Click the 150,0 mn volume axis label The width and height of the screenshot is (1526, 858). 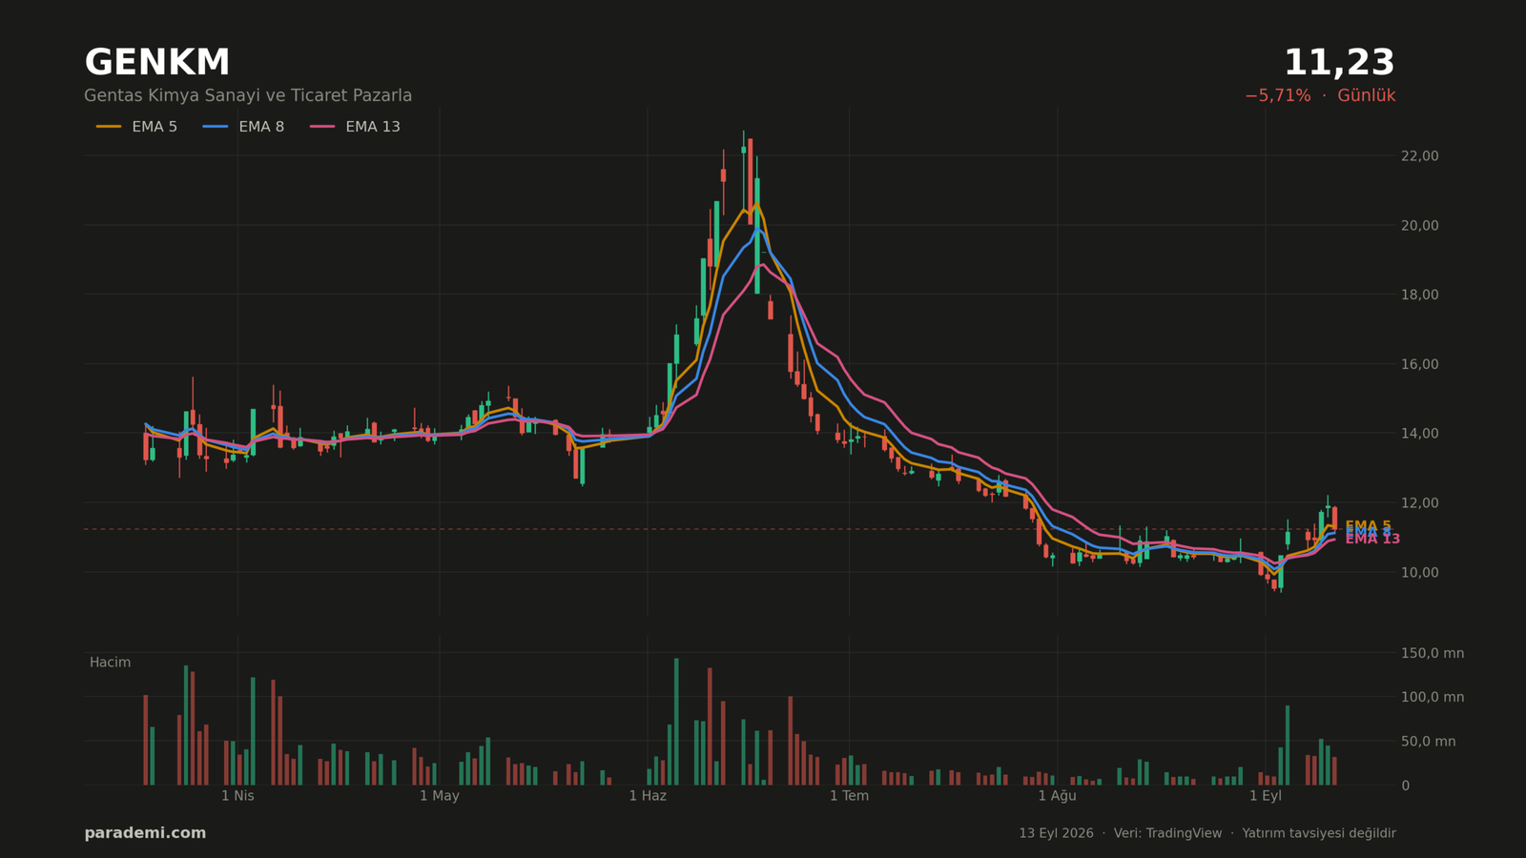tap(1432, 653)
